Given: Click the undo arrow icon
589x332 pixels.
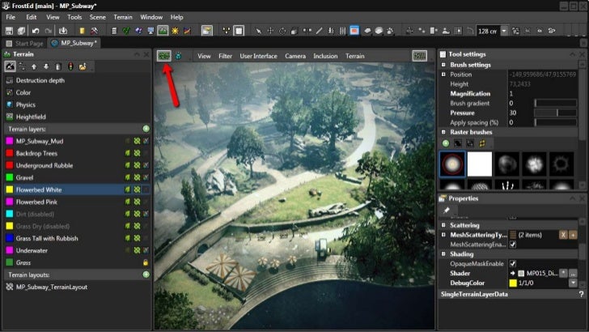Looking at the screenshot, I should (36, 31).
